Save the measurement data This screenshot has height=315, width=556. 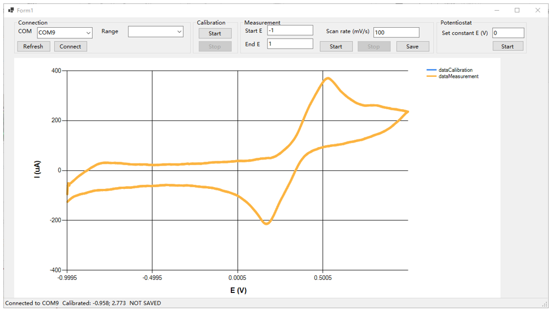(412, 46)
